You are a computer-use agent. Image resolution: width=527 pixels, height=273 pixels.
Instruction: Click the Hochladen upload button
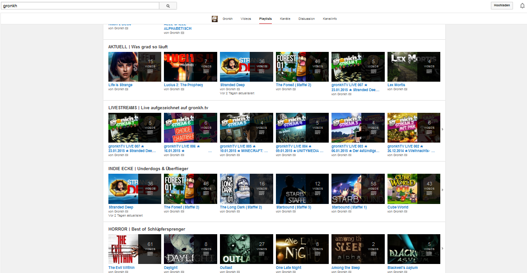(x=502, y=6)
